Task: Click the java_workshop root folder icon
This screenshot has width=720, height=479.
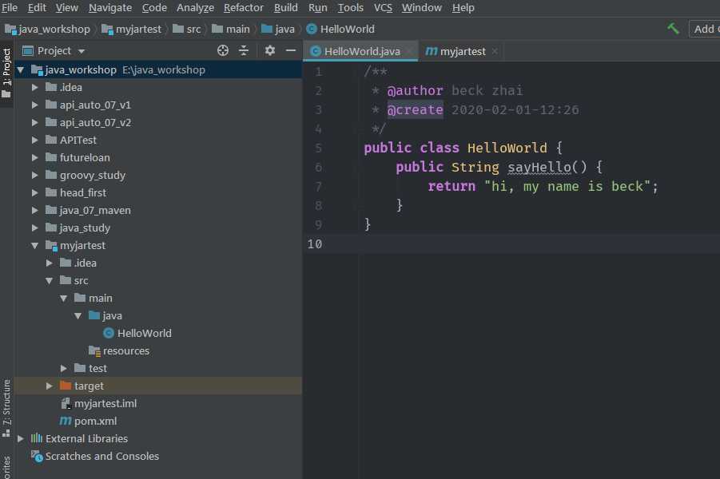Action: pos(37,69)
